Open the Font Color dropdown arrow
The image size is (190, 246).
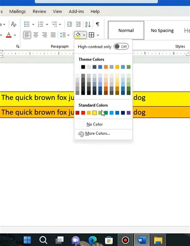[15, 35]
